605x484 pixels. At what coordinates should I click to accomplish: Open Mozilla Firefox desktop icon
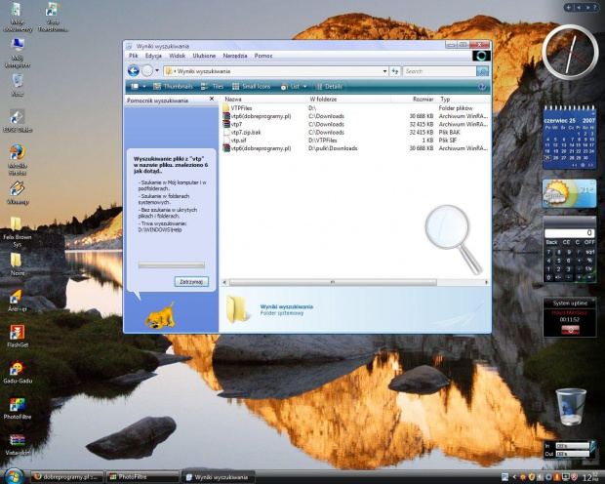tap(18, 160)
